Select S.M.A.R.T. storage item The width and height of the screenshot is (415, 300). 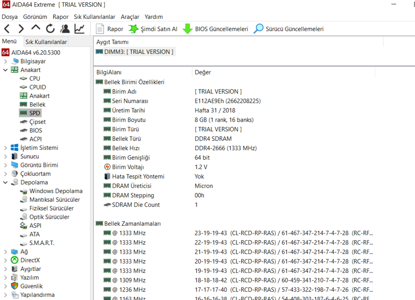(41, 243)
